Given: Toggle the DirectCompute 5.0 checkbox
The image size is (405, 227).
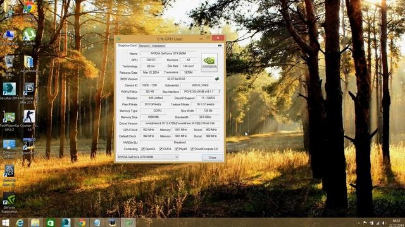Looking at the screenshot, I should coord(192,149).
